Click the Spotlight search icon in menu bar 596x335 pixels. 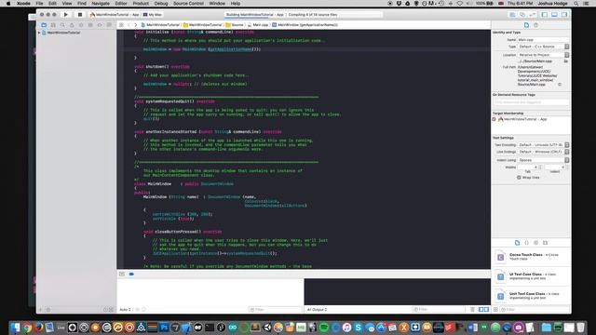coord(576,4)
